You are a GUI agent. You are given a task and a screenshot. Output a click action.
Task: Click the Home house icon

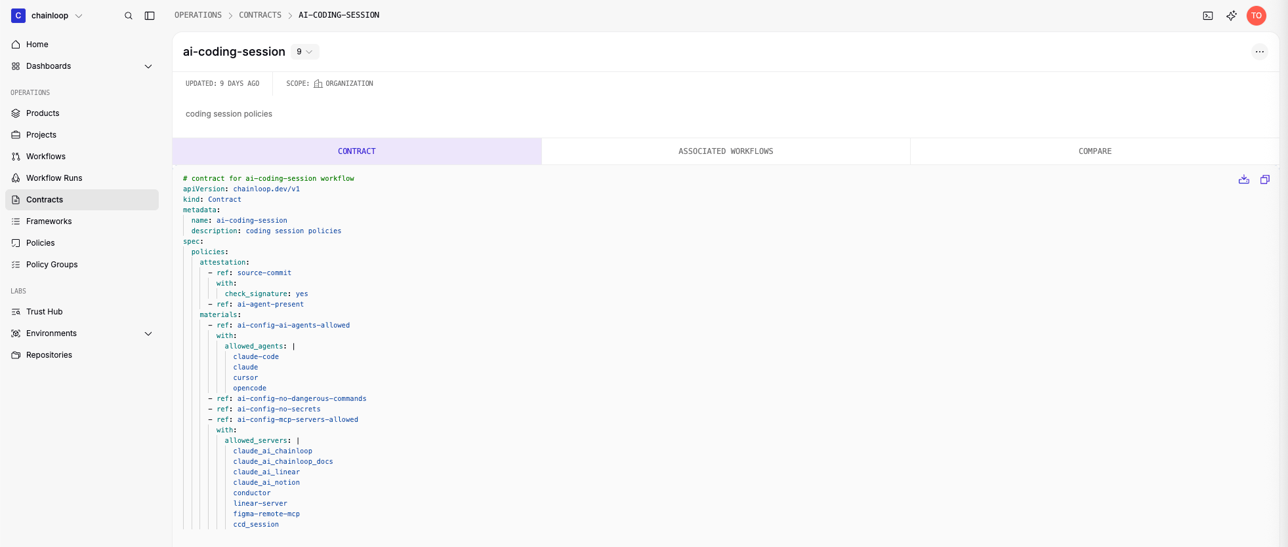16,45
